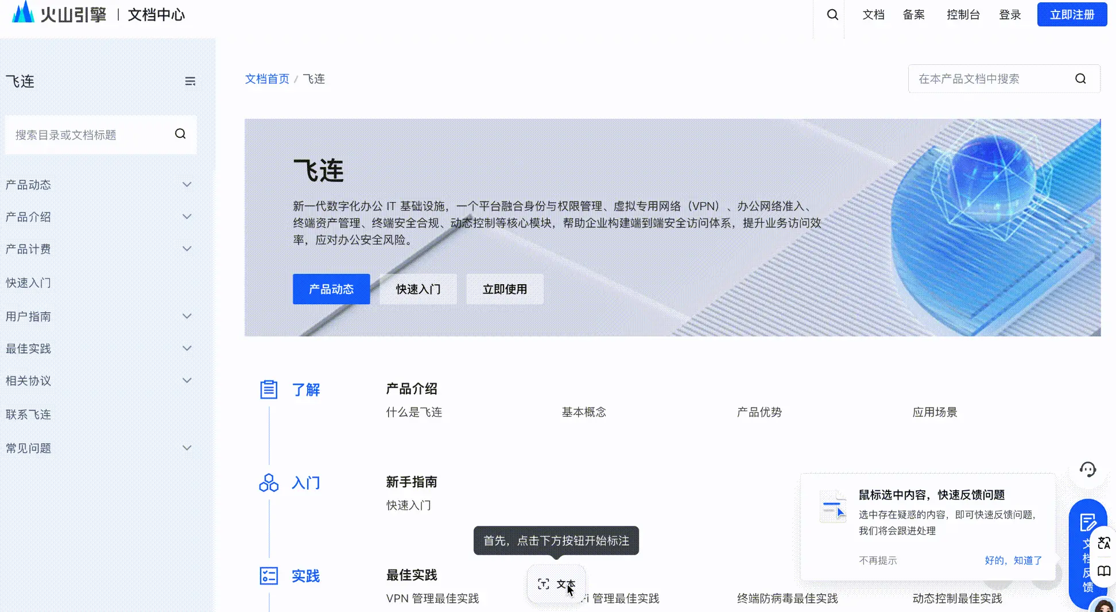Screen dimensions: 1116x612
Task: Click the translate language icon
Action: coord(1104,543)
